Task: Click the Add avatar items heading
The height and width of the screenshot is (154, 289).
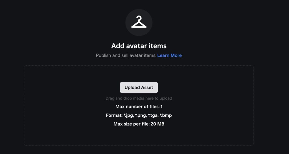Action: [x=139, y=46]
